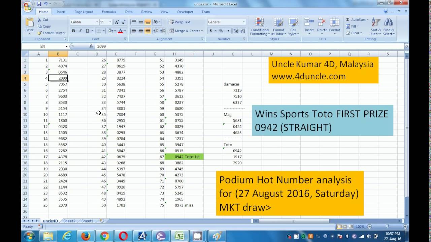Open Cell Styles gallery
The height and width of the screenshot is (242, 431).
click(x=293, y=27)
